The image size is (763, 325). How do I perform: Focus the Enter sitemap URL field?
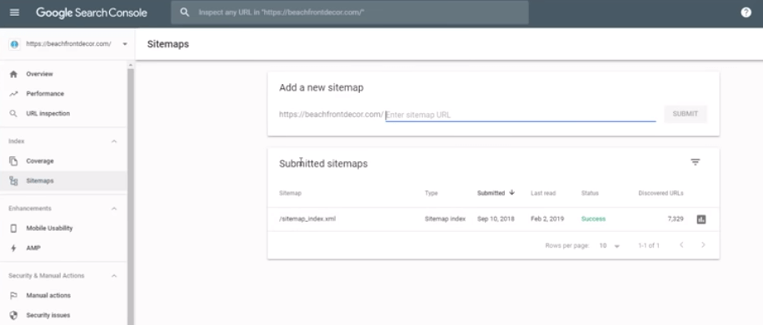(x=520, y=115)
